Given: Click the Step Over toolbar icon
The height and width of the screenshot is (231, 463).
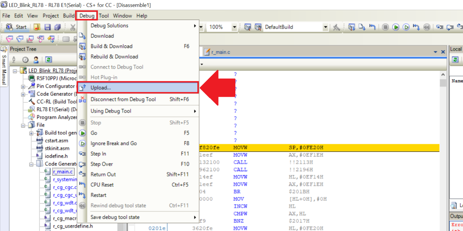Looking at the screenshot, I should (x=450, y=27).
